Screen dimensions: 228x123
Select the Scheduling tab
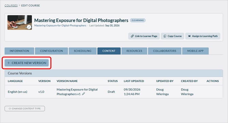(83, 51)
